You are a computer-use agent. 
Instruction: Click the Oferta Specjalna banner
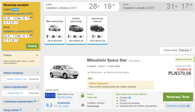(120, 85)
